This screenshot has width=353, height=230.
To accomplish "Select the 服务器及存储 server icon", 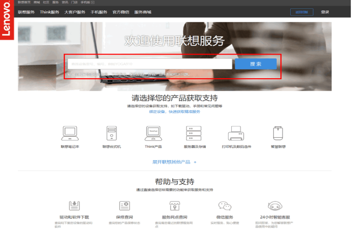I will point(194,133).
